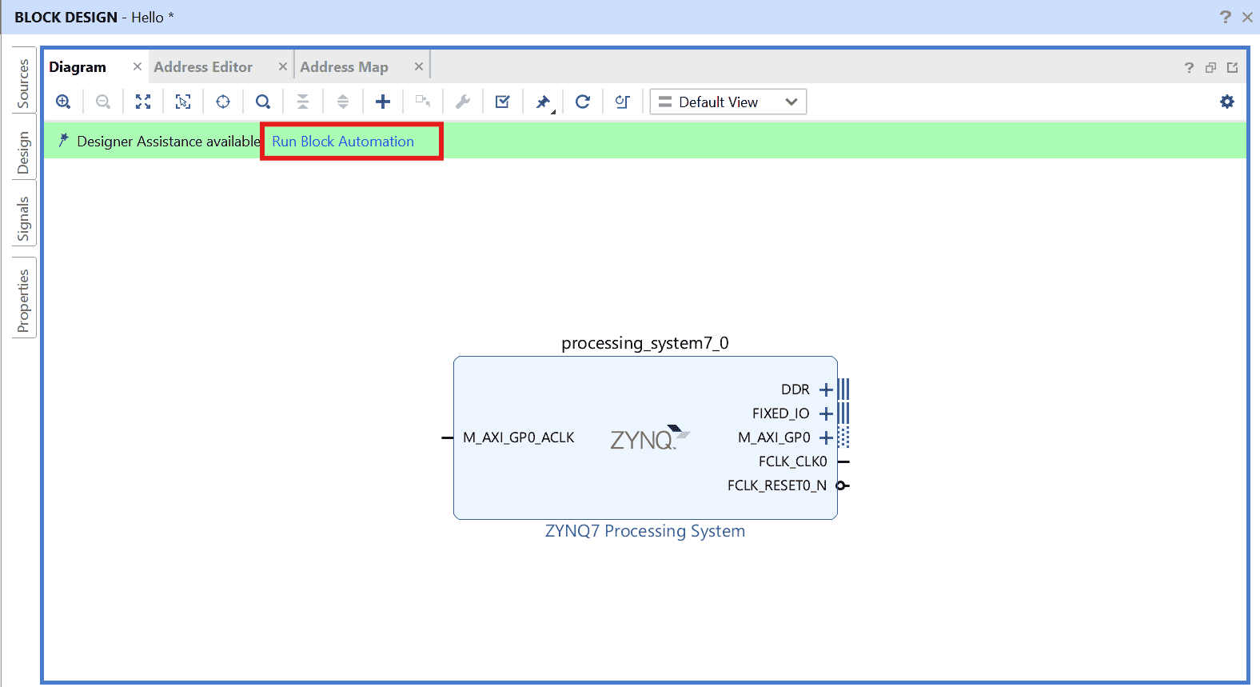This screenshot has height=687, width=1260.
Task: Open the Default View dropdown
Action: click(x=728, y=102)
